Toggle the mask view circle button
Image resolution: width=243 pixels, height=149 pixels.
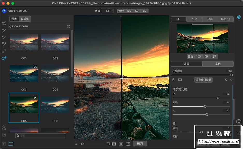[x=121, y=144]
